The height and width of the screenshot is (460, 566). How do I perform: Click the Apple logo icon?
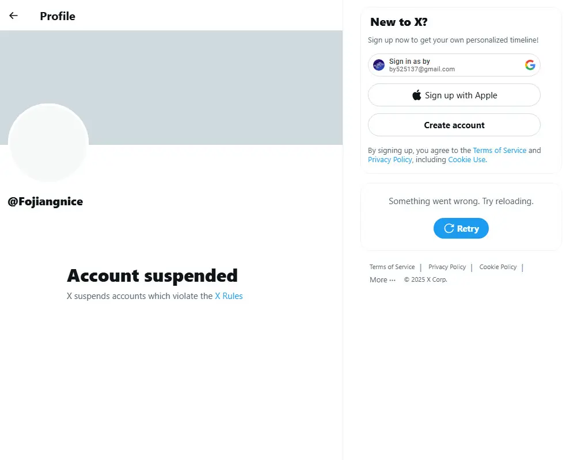(416, 95)
